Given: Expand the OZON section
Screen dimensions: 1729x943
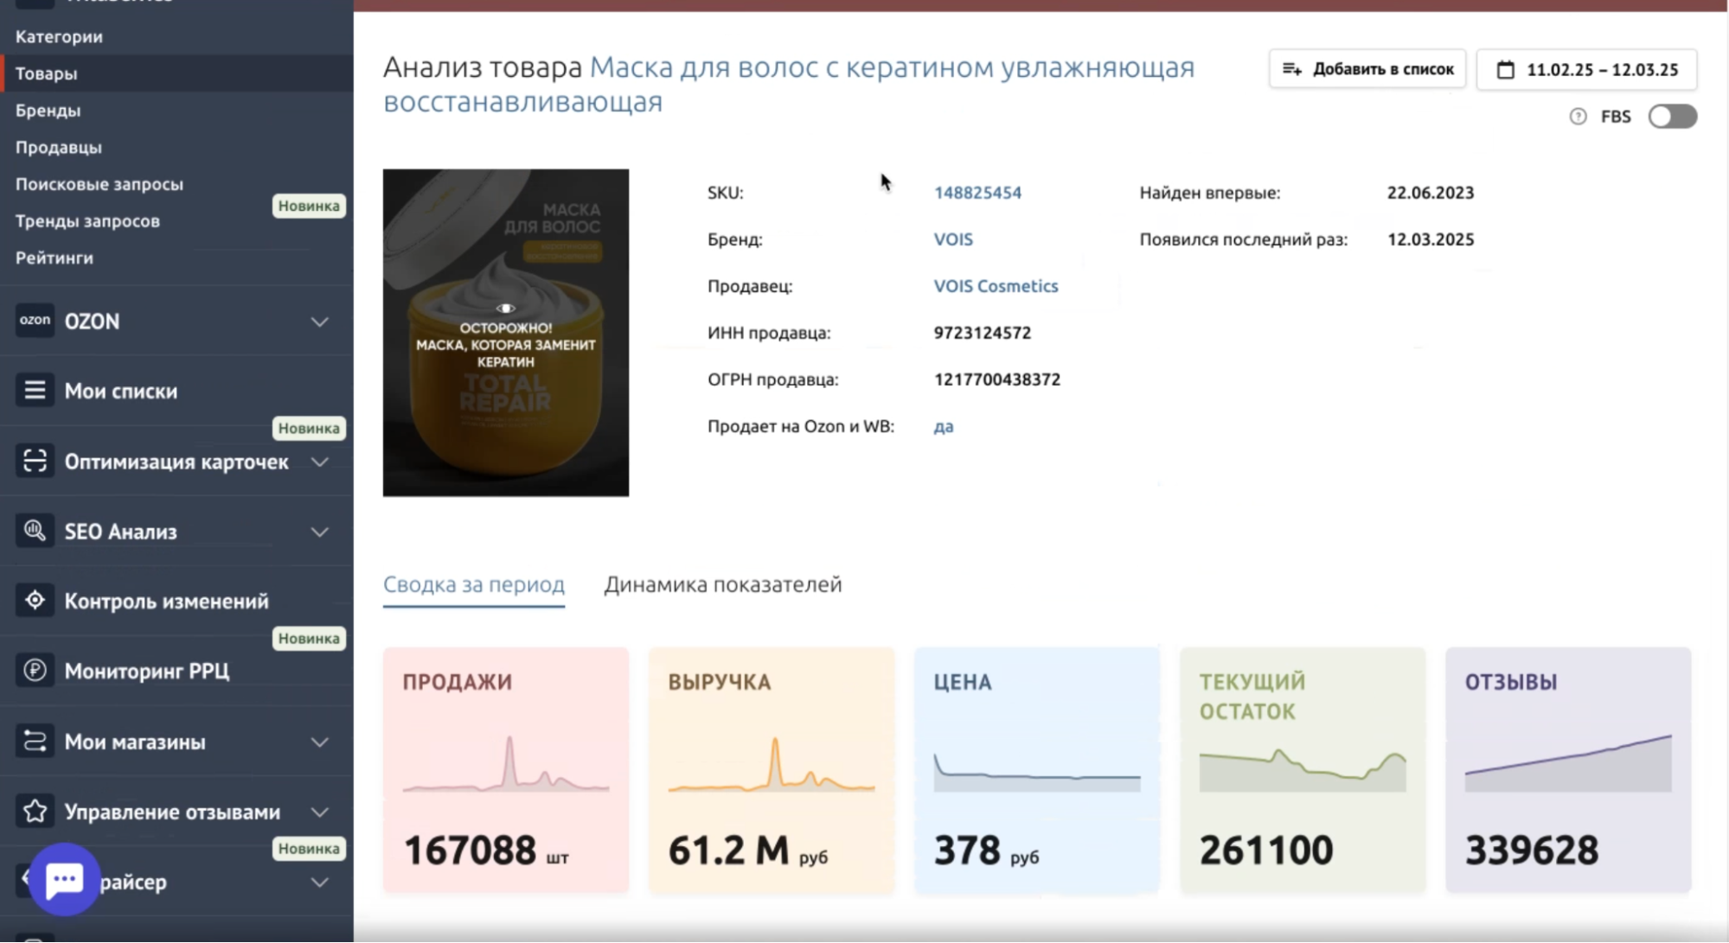Looking at the screenshot, I should click(x=321, y=321).
